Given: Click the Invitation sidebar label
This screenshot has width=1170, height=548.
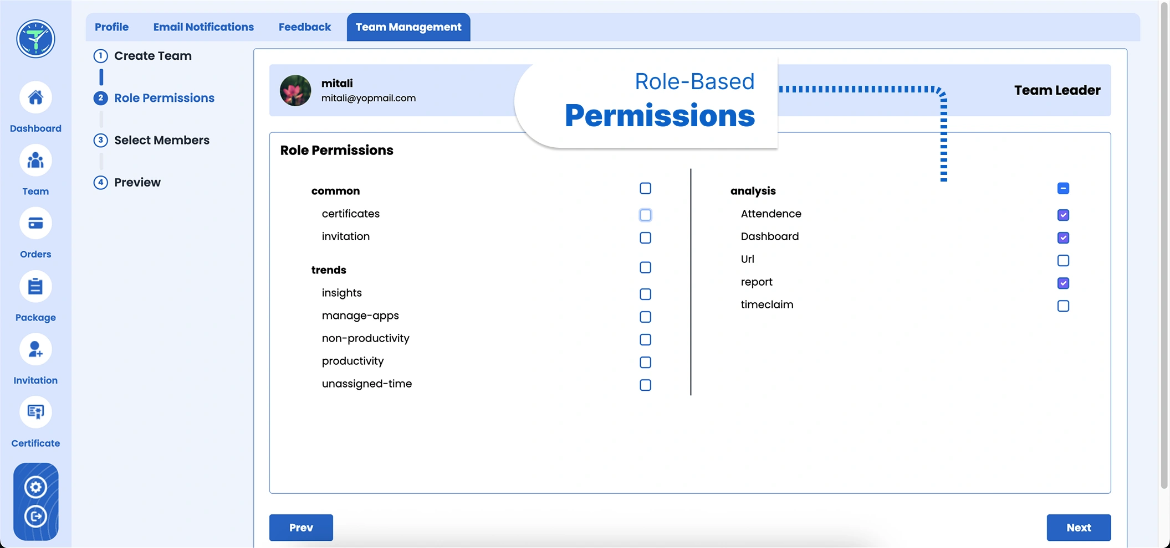Looking at the screenshot, I should (x=35, y=380).
